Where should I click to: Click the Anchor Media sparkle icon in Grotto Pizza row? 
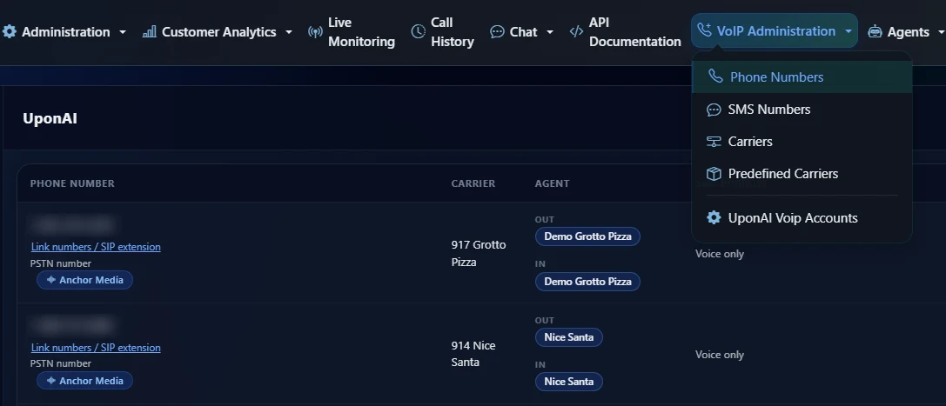(x=51, y=279)
